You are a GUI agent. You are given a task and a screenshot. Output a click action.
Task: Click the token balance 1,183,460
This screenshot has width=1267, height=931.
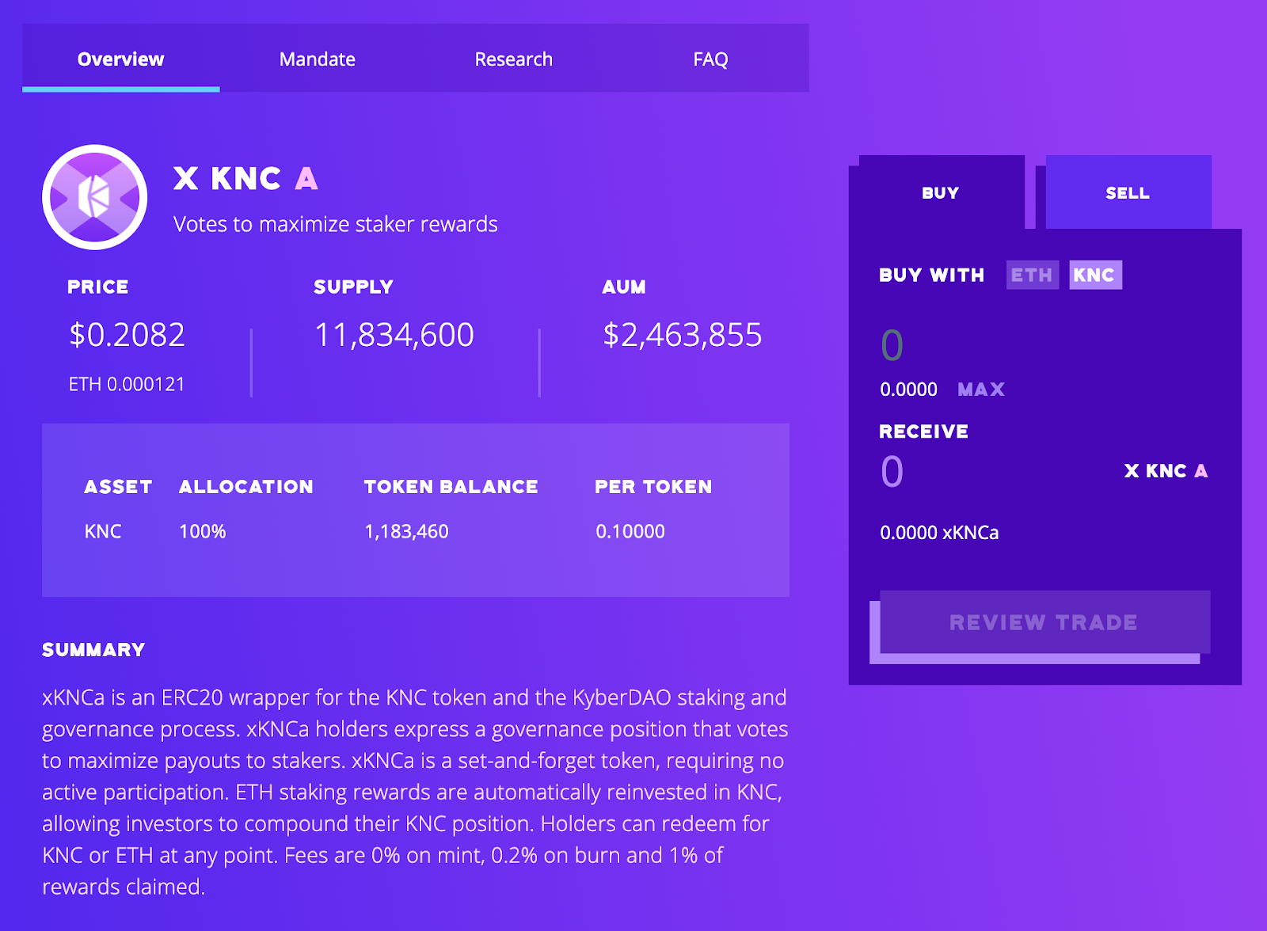(x=406, y=531)
